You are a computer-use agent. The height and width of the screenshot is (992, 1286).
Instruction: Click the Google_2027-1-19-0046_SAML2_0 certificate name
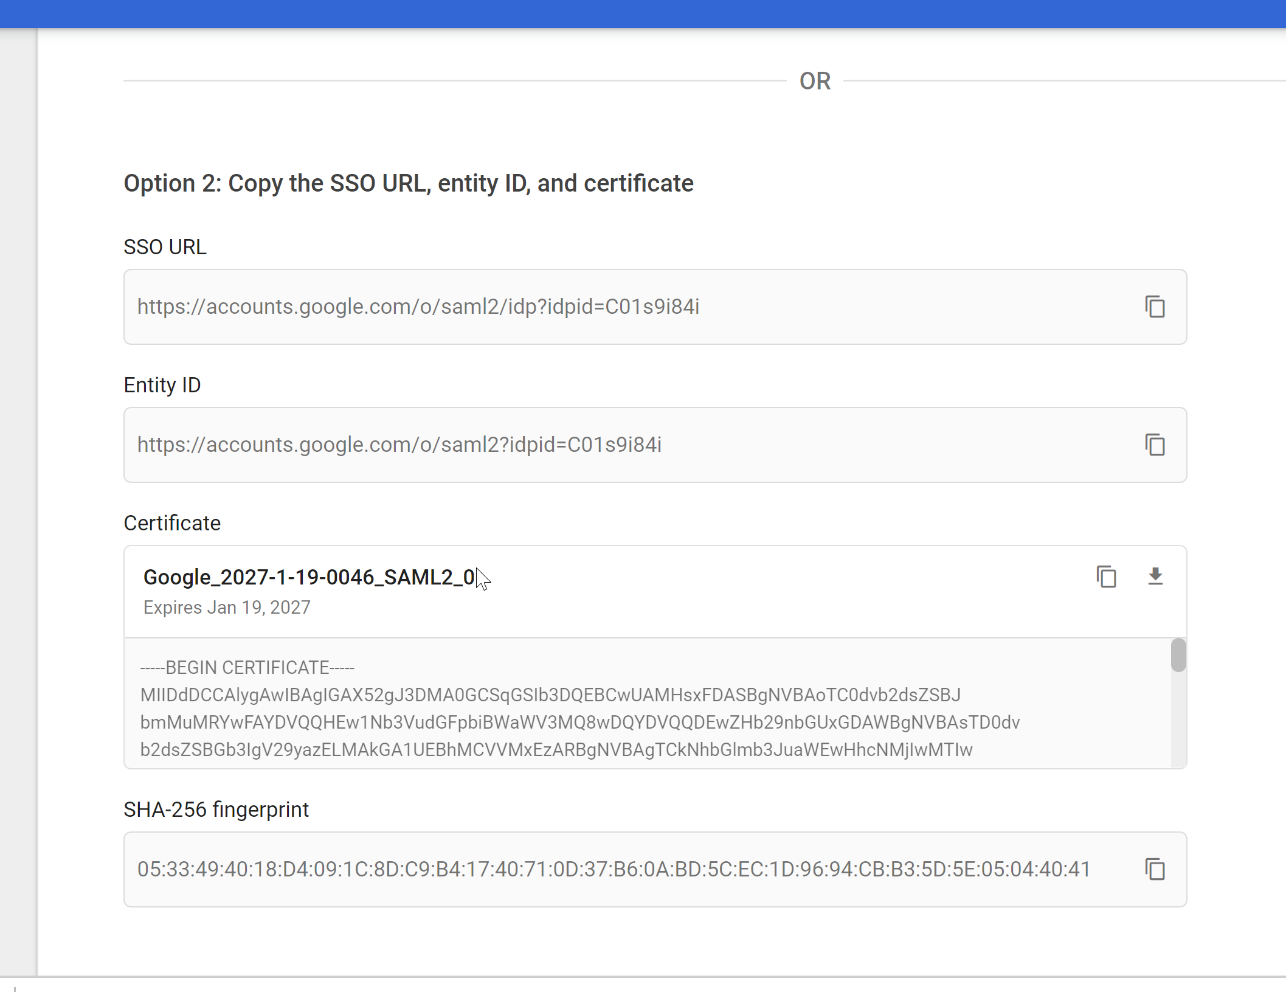(308, 577)
